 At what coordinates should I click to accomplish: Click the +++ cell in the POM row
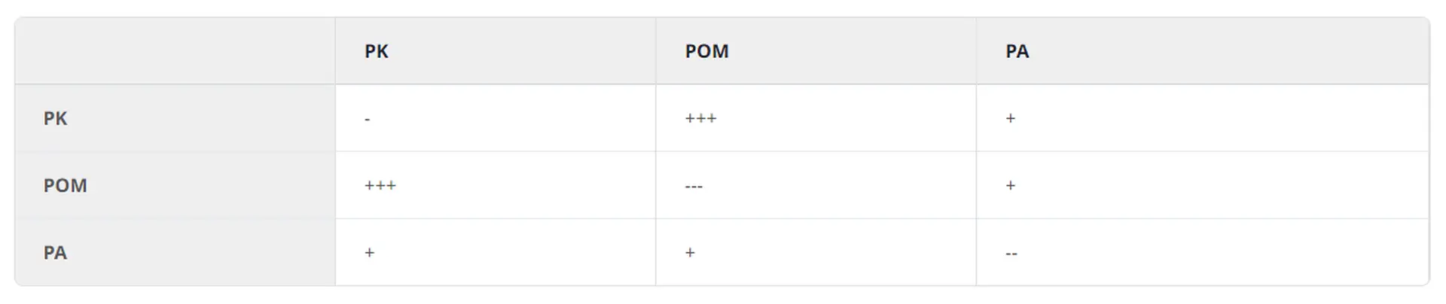click(380, 185)
